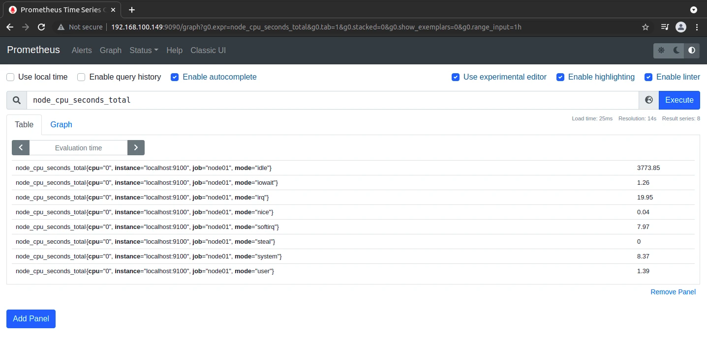Viewport: 707px width, 341px height.
Task: Click the Prometheus flame icon on browser tab
Action: [x=12, y=9]
